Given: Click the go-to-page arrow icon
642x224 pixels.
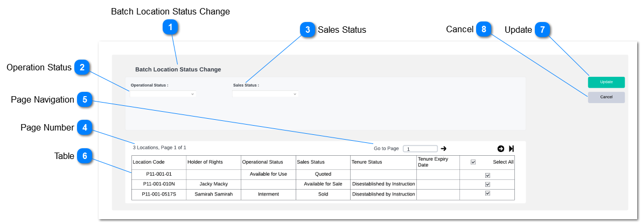Looking at the screenshot, I should pyautogui.click(x=443, y=148).
